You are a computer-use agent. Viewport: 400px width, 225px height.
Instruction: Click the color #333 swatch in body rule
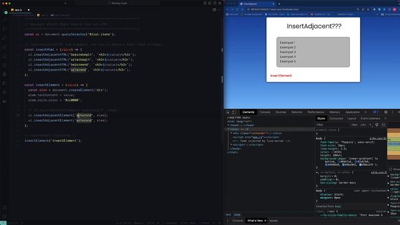coord(333,152)
